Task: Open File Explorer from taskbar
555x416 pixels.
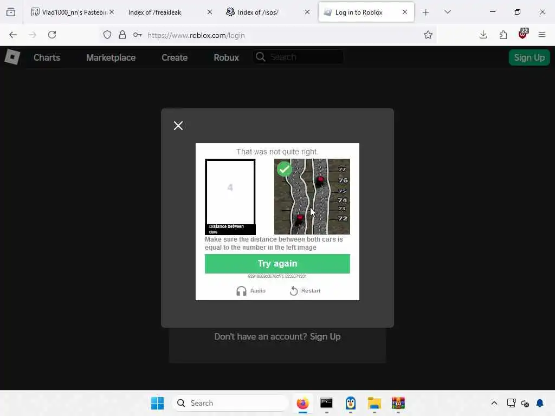Action: [x=374, y=403]
